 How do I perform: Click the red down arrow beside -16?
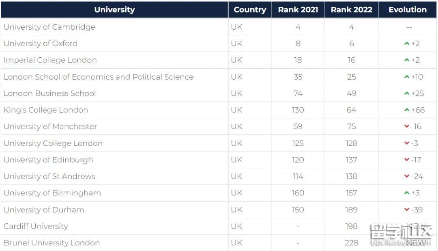(x=406, y=126)
